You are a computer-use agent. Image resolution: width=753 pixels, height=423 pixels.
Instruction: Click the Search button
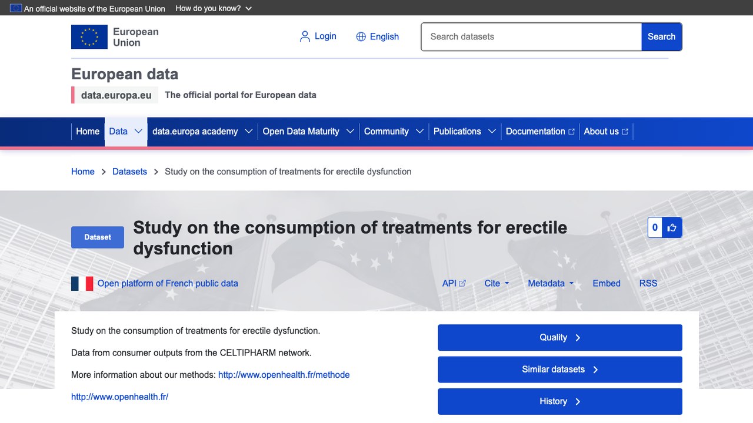[x=662, y=36]
